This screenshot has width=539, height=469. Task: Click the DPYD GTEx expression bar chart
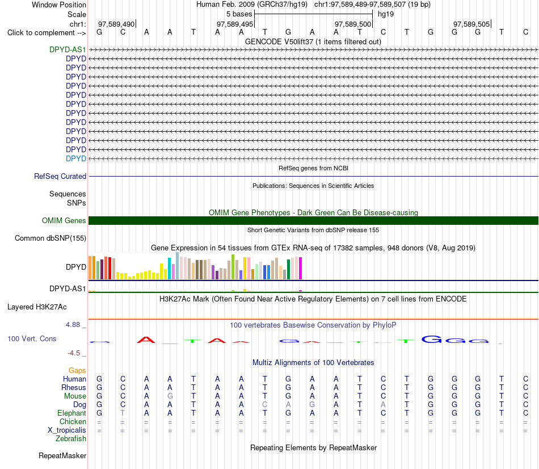[x=195, y=266]
